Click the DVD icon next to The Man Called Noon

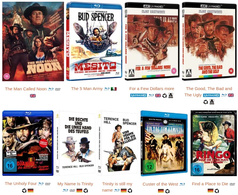point(58,89)
